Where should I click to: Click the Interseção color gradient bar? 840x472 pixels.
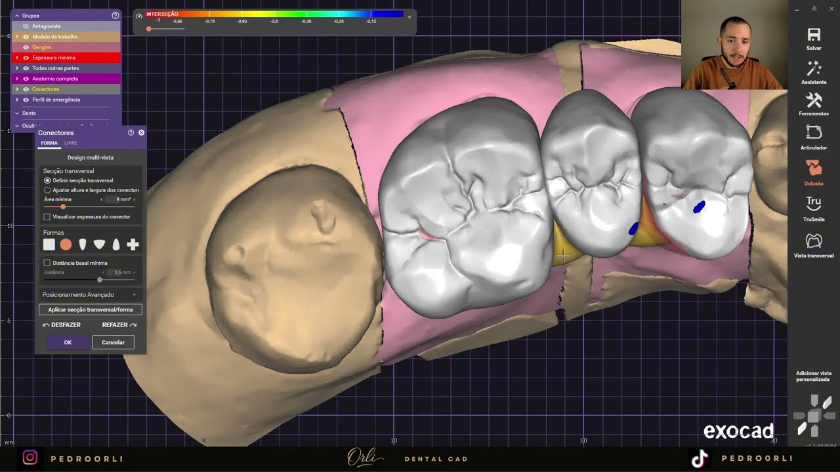[x=274, y=14]
